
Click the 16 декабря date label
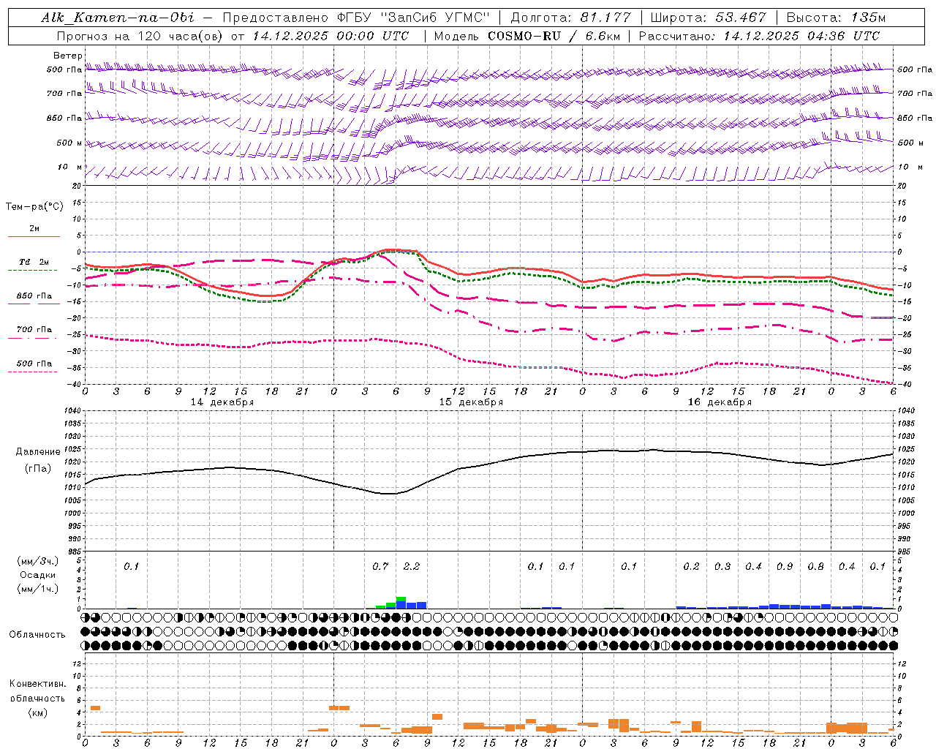(720, 402)
